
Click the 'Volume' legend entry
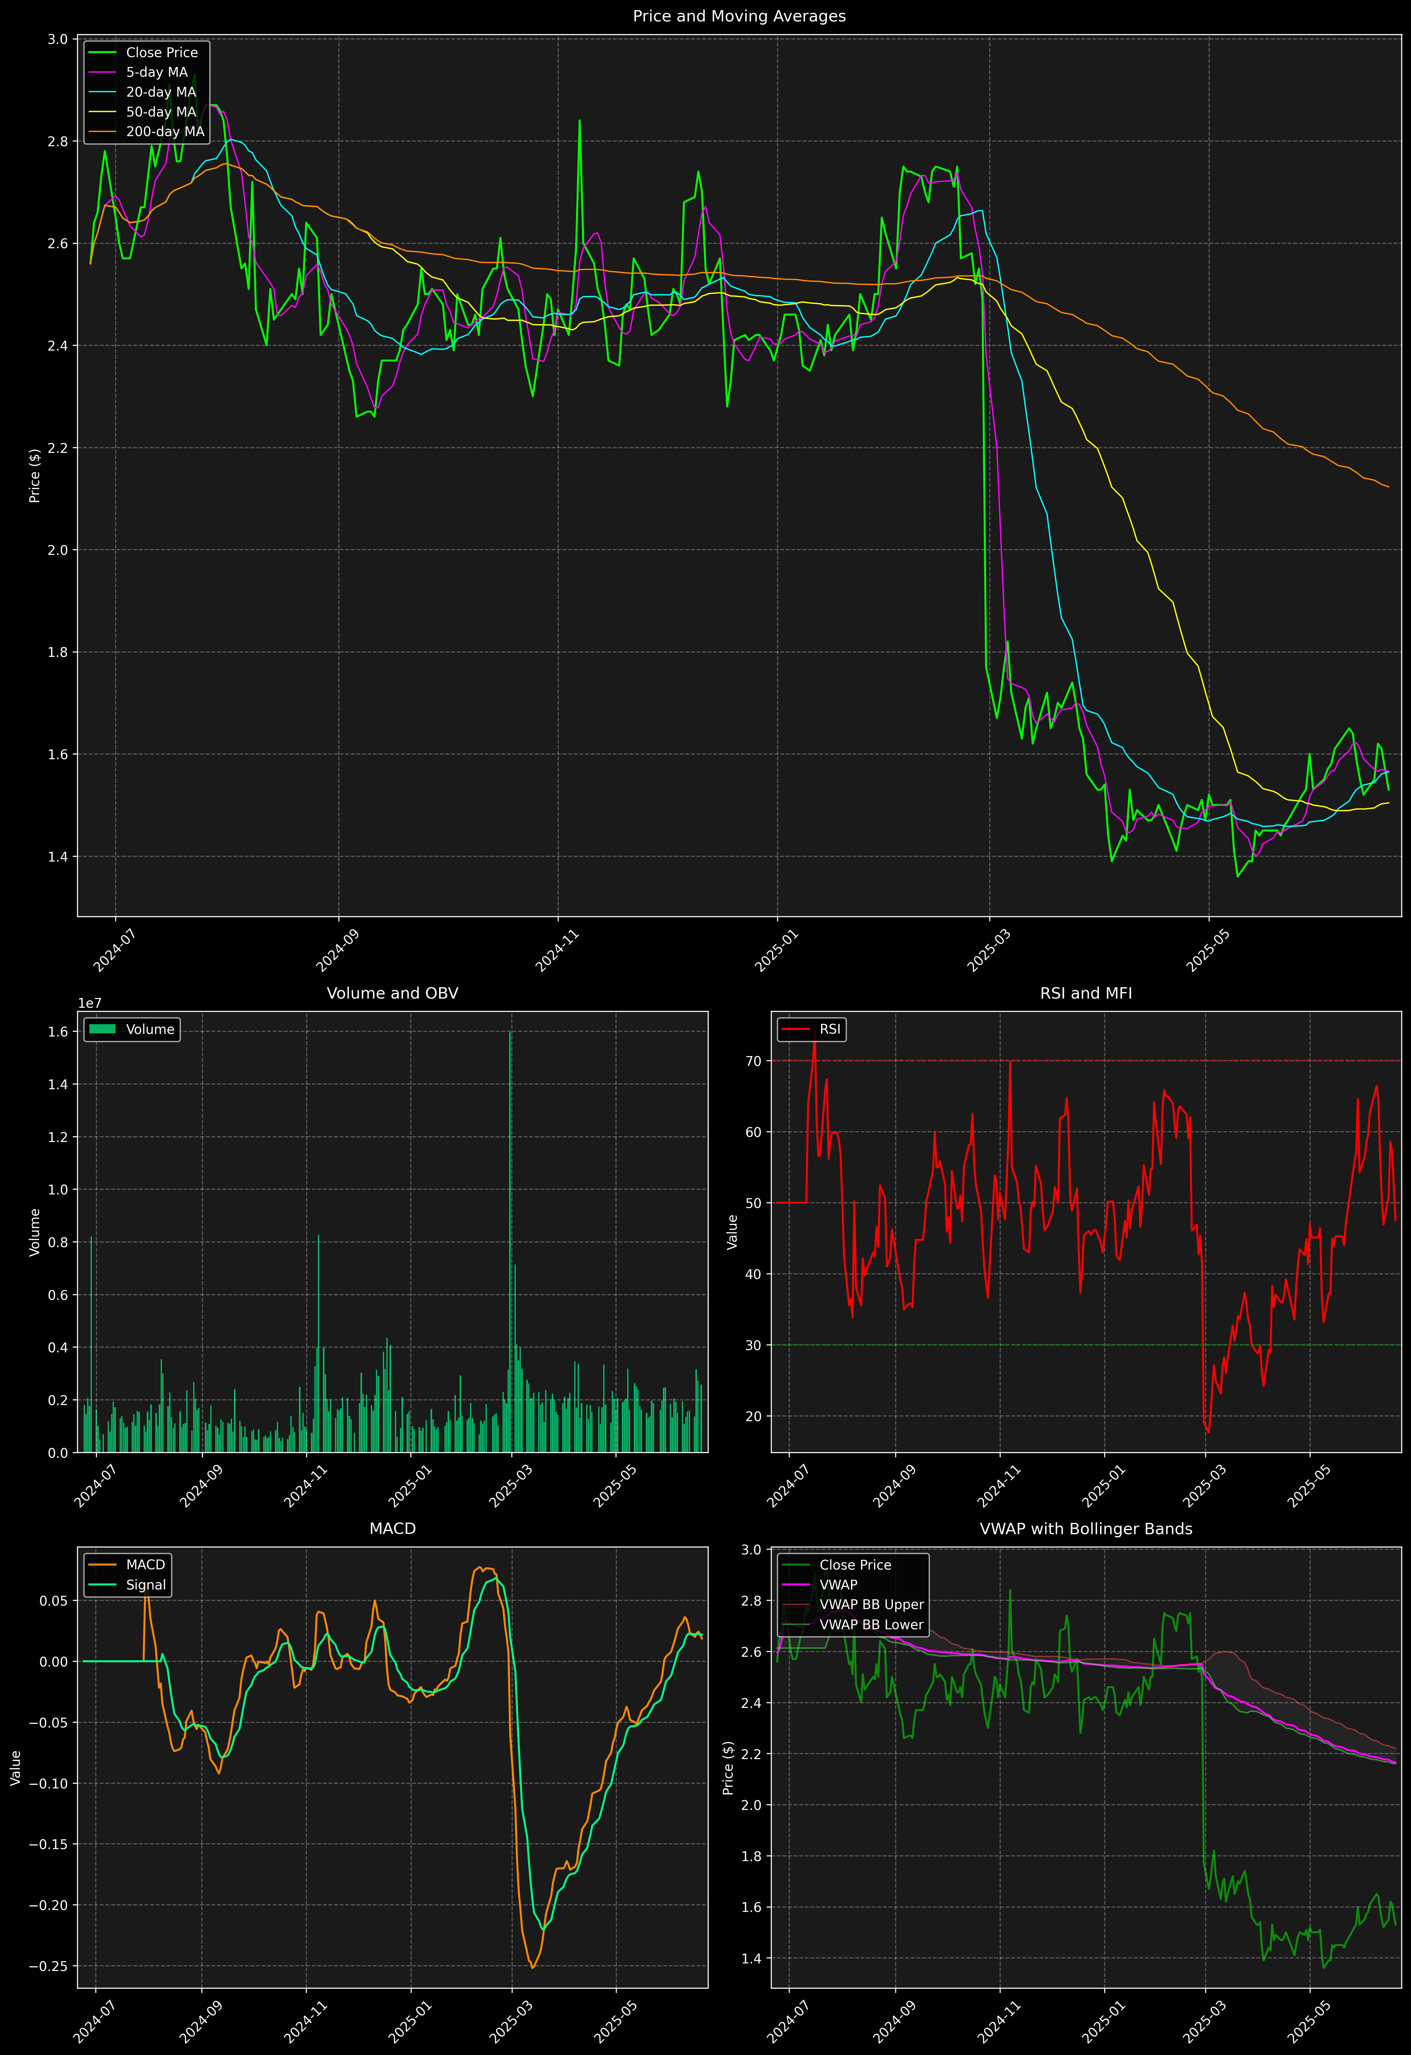point(150,1029)
